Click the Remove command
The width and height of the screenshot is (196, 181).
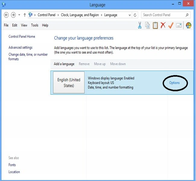(84, 64)
